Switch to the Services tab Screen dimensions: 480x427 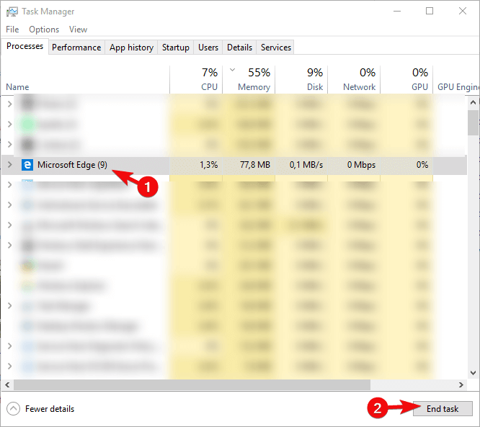coord(275,48)
